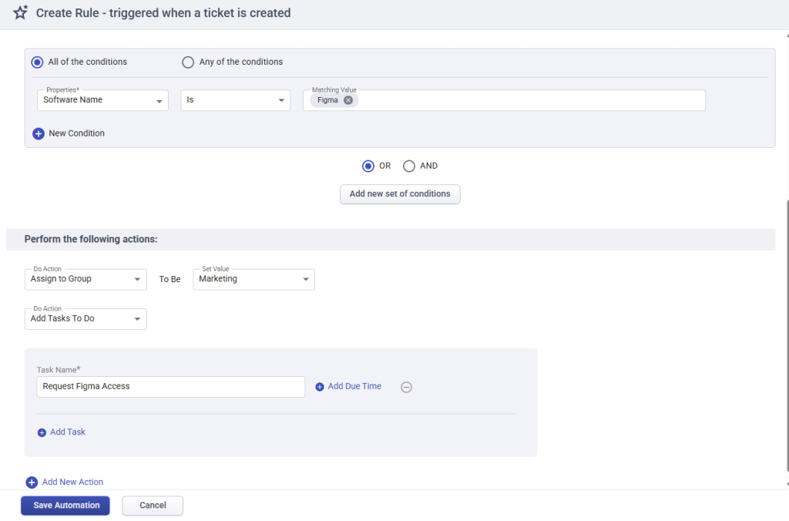Select Any of the conditions option
The height and width of the screenshot is (521, 789).
(x=188, y=62)
